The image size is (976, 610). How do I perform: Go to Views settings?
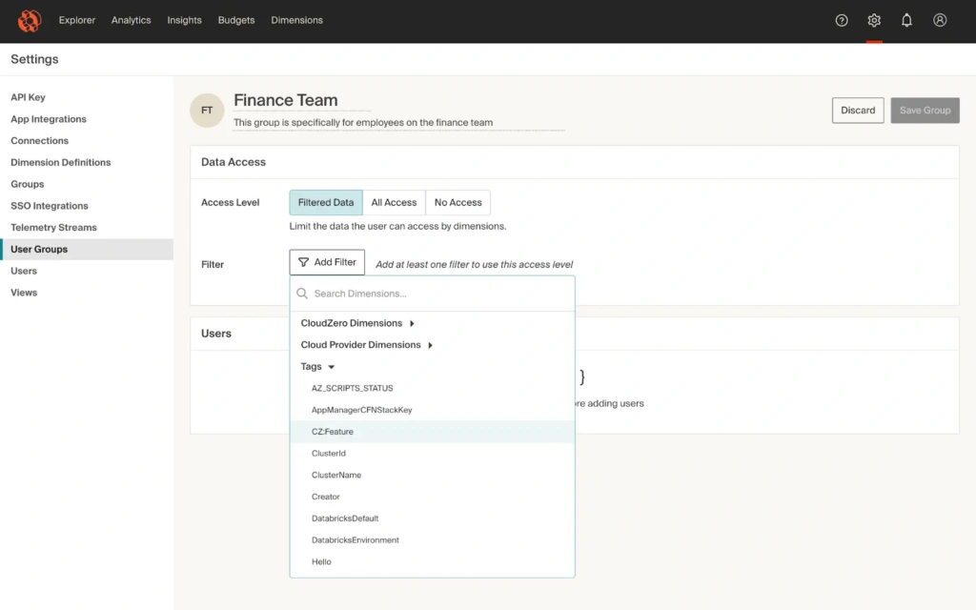click(24, 293)
